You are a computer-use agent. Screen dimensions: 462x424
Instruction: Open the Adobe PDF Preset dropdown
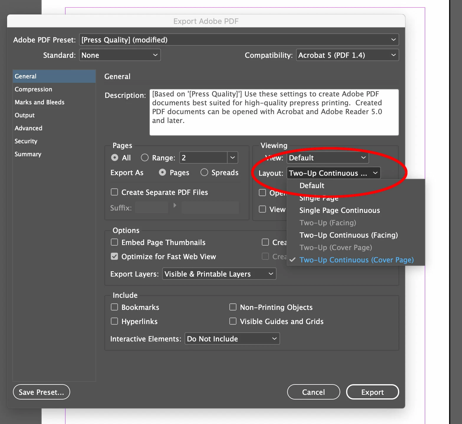point(239,40)
